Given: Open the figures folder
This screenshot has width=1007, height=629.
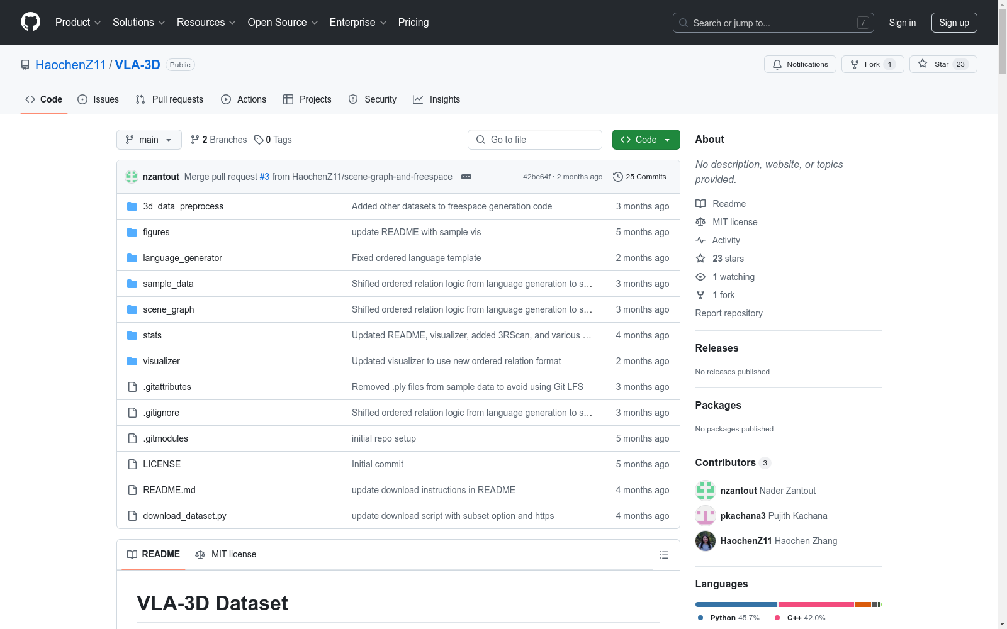Looking at the screenshot, I should tap(156, 232).
